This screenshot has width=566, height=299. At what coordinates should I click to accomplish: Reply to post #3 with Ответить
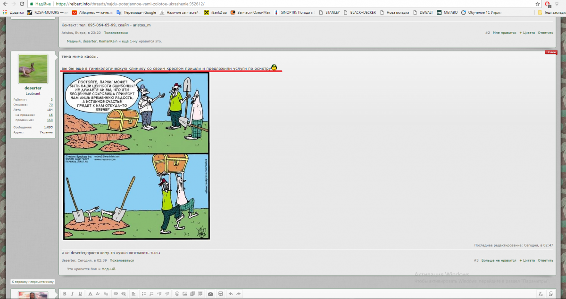point(545,260)
